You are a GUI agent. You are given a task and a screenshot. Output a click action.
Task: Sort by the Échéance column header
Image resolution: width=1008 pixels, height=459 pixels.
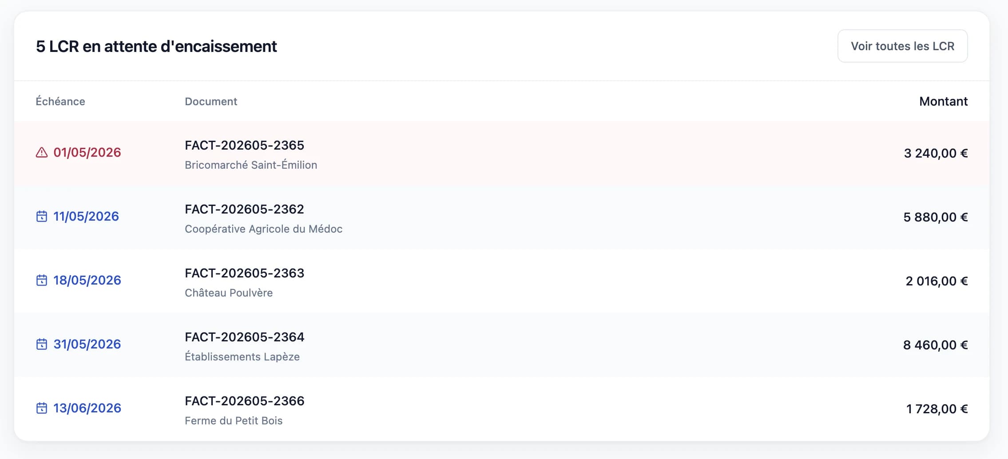pyautogui.click(x=60, y=102)
